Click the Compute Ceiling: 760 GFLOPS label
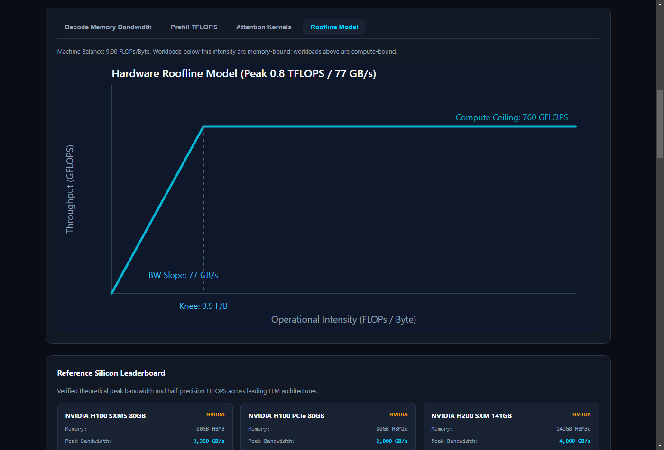The height and width of the screenshot is (450, 664). tap(512, 117)
